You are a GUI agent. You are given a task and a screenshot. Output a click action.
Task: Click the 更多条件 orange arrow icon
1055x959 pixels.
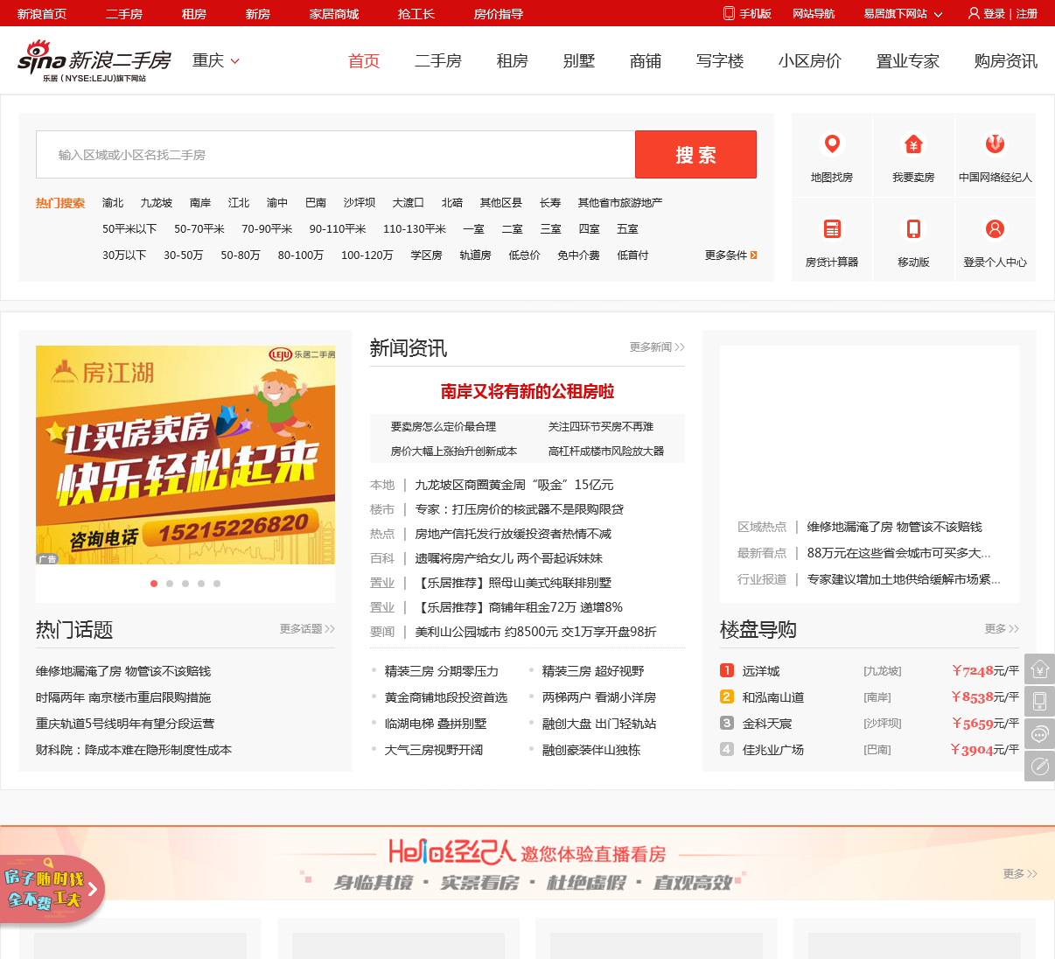(x=753, y=255)
